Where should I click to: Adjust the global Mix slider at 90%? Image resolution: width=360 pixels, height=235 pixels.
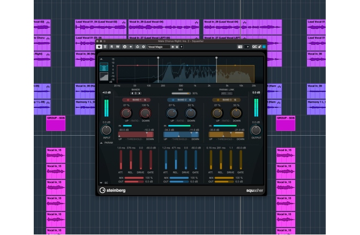pyautogui.click(x=181, y=93)
